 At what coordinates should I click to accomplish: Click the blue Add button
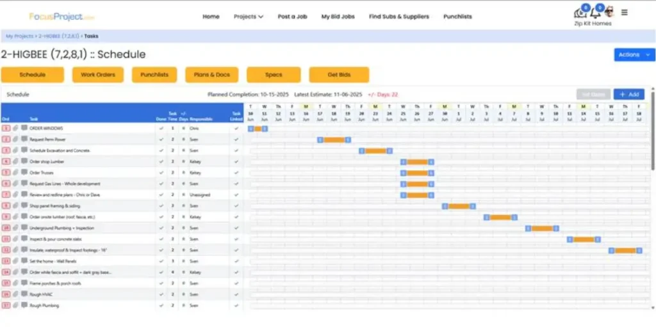628,95
